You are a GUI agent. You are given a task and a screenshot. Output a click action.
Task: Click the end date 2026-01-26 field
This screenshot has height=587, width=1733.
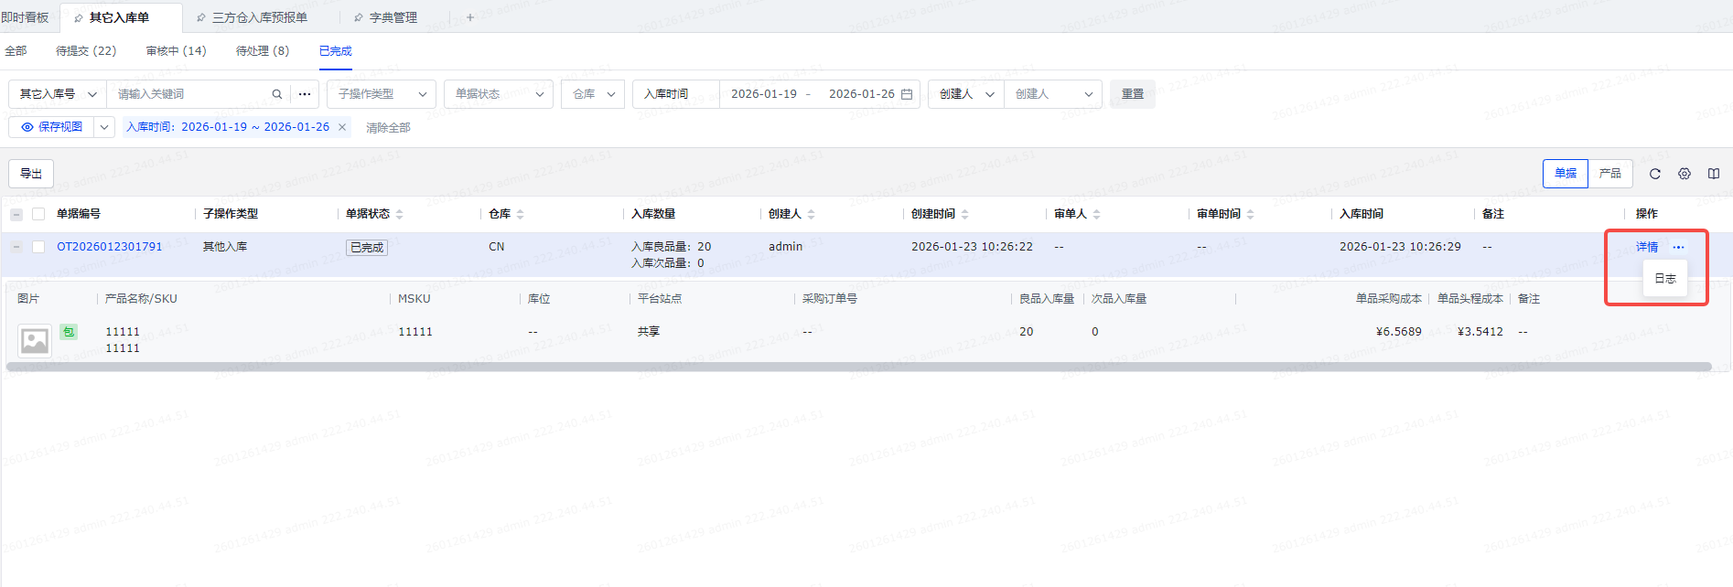(861, 94)
